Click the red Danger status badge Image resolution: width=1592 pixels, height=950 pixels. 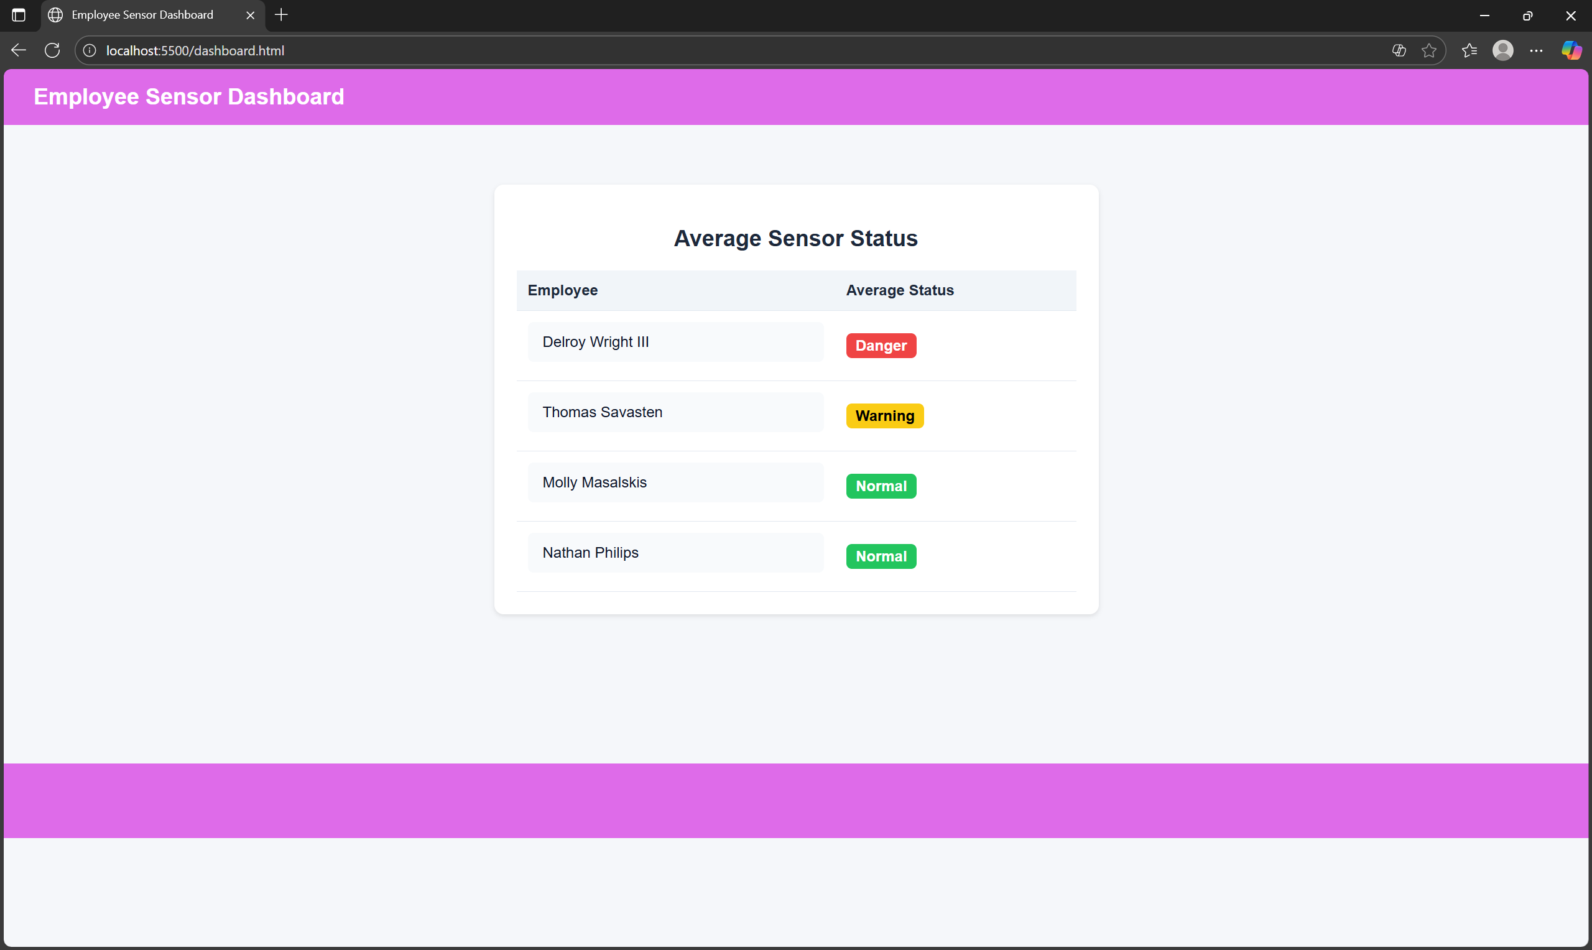click(x=881, y=346)
